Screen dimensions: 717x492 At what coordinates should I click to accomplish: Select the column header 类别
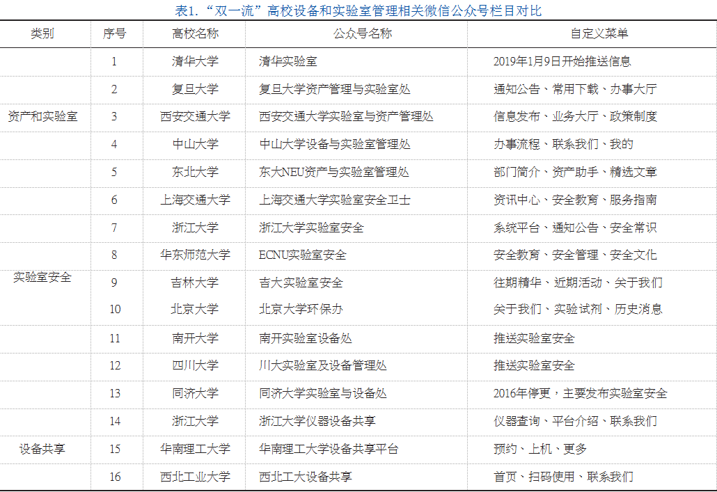click(x=42, y=33)
